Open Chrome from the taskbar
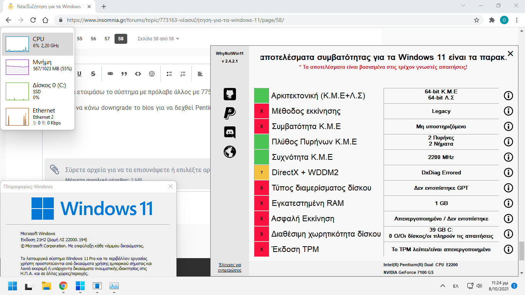The width and height of the screenshot is (525, 295). point(63,286)
